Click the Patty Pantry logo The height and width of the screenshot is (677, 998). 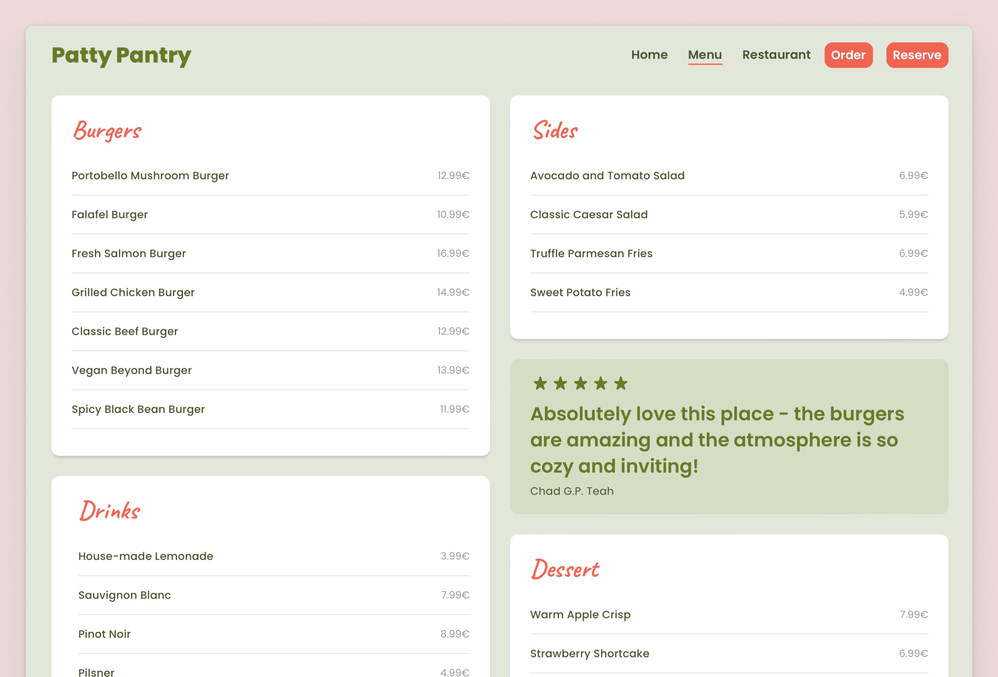point(121,55)
